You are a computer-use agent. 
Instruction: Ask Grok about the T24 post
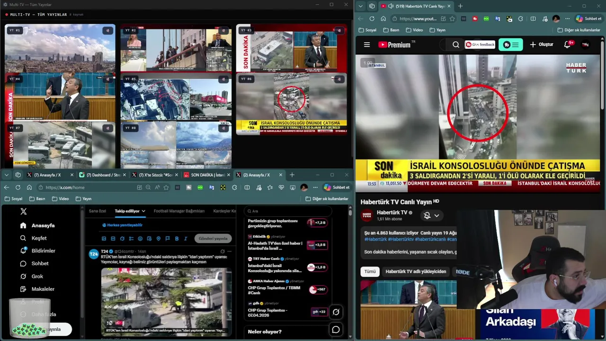pyautogui.click(x=223, y=251)
